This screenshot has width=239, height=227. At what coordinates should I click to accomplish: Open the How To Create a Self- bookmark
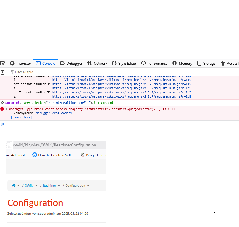click(x=54, y=155)
